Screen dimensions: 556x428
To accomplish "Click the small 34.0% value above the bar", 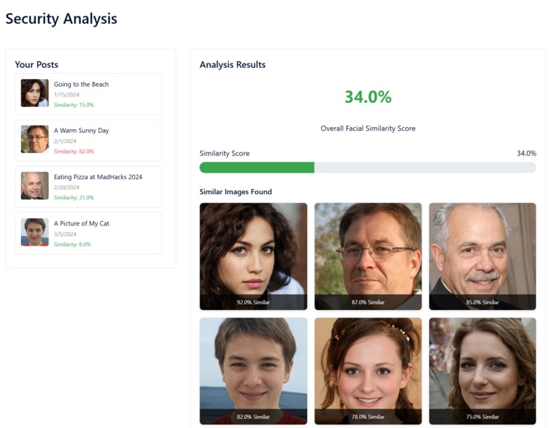I will (527, 153).
